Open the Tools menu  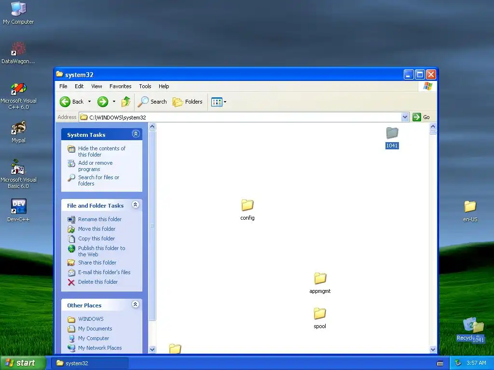pos(145,86)
